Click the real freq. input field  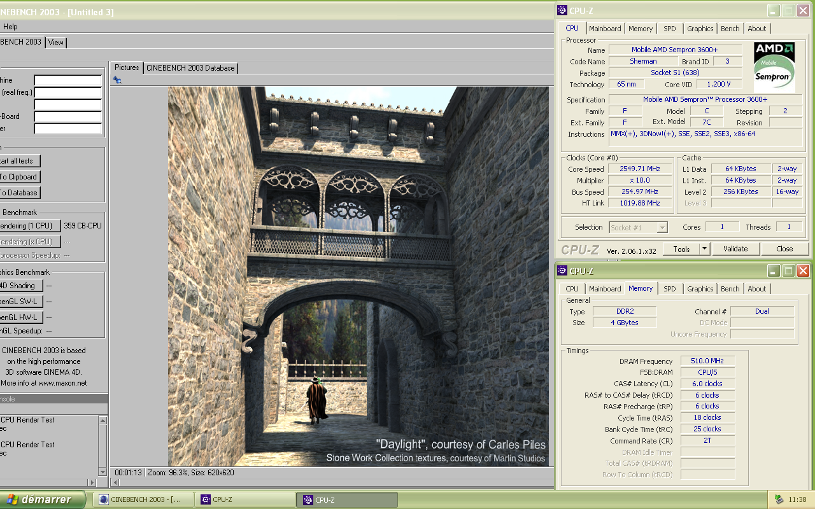(x=68, y=92)
